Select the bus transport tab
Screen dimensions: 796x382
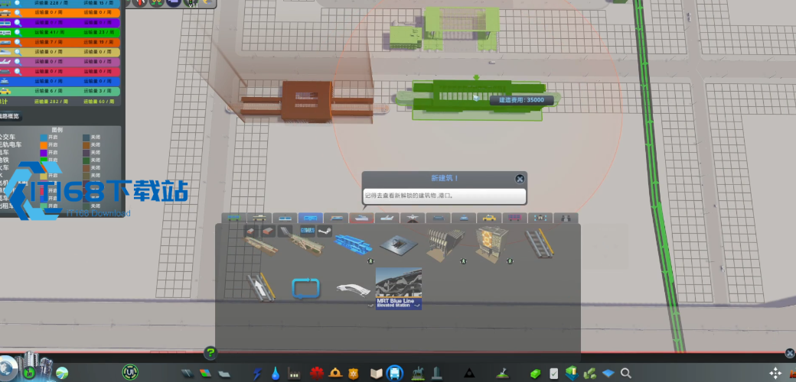pyautogui.click(x=234, y=218)
